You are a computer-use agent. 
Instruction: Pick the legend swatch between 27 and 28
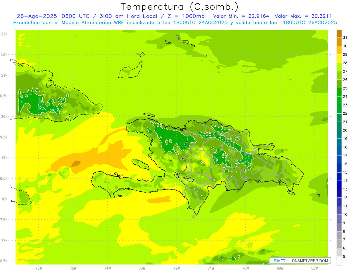pyautogui.click(x=339, y=67)
